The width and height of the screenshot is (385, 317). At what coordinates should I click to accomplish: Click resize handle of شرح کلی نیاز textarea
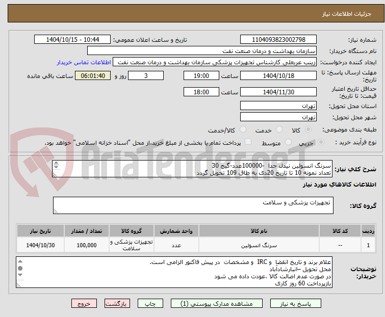[55, 175]
